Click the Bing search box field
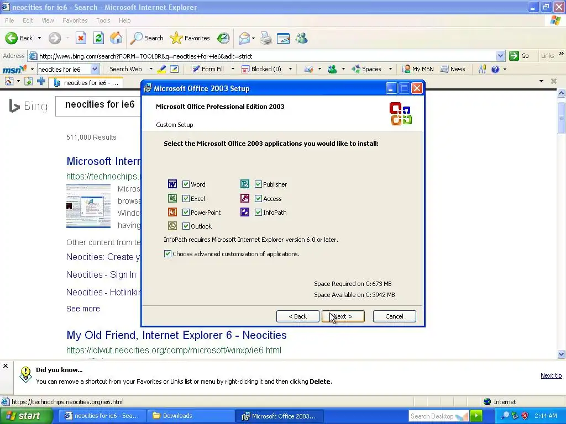566x424 pixels. point(98,105)
